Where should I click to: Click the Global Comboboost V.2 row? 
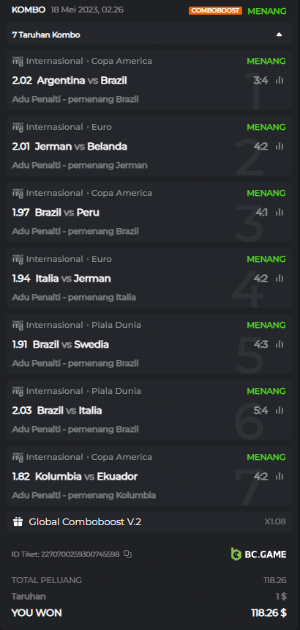(x=149, y=522)
